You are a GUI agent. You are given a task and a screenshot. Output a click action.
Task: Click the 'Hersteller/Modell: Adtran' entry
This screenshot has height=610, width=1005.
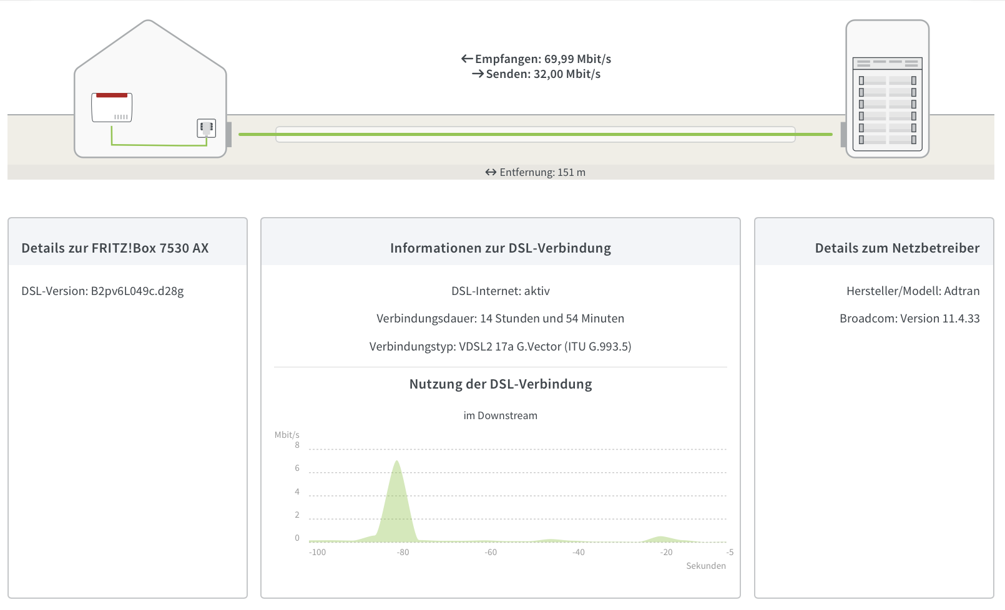(913, 291)
